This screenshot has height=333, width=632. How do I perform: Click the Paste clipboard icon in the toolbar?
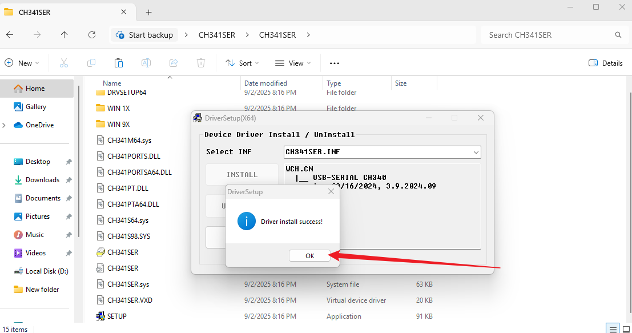click(x=119, y=63)
